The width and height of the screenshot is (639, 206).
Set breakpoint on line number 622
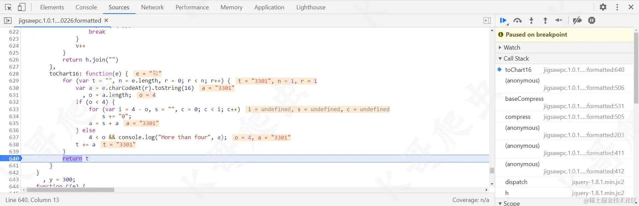tap(14, 32)
